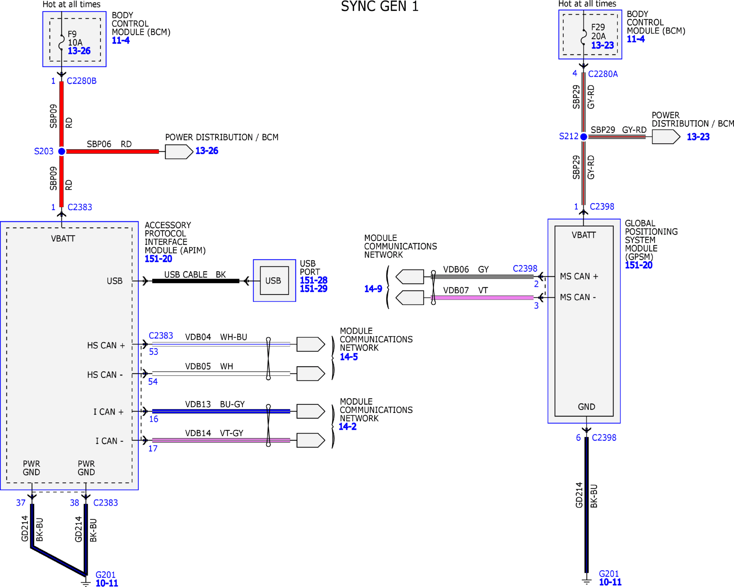Open the 151-20 link under the APIM label
Viewport: 734px width, 587px height.
pyautogui.click(x=158, y=259)
